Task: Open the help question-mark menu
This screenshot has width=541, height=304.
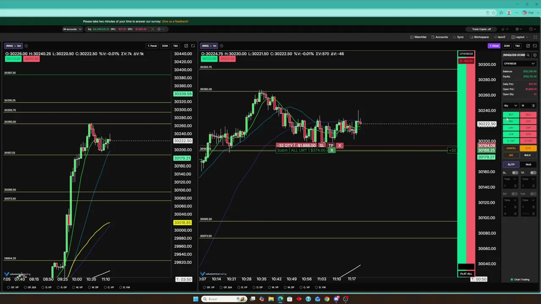Action: [533, 29]
